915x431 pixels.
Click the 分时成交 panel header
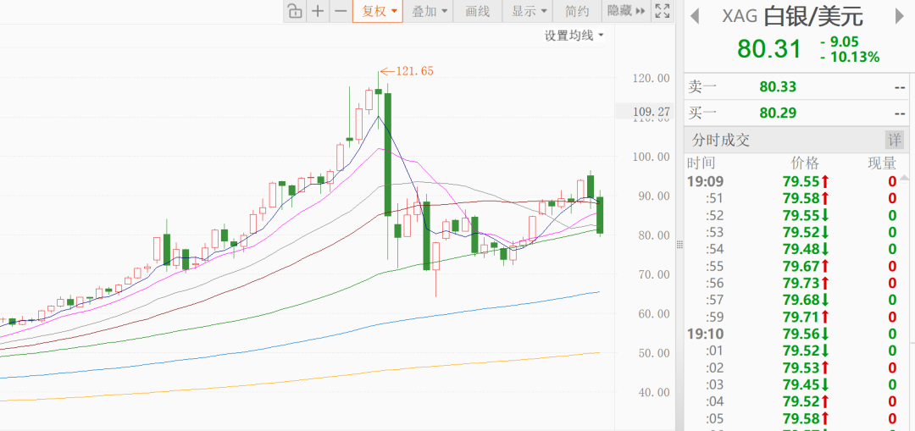(721, 140)
